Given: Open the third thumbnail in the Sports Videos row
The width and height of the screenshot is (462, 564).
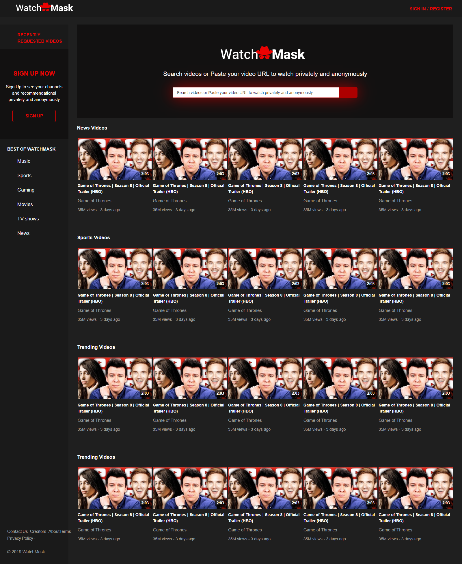Looking at the screenshot, I should coord(265,269).
